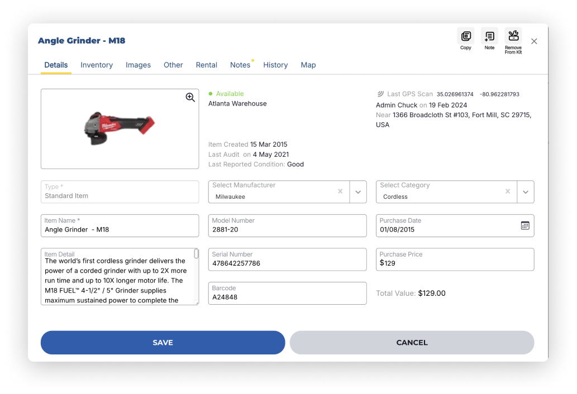
Task: Click the Item Detail scrollbar handle
Action: (x=197, y=253)
